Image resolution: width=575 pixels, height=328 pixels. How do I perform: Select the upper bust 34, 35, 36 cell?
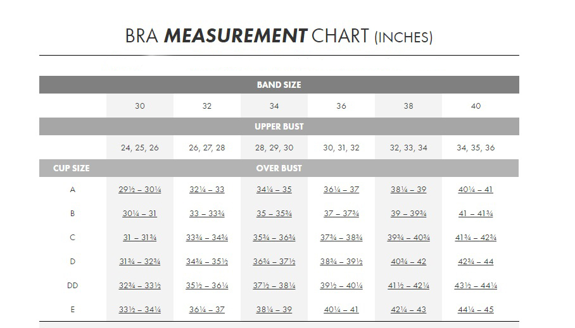click(x=476, y=148)
